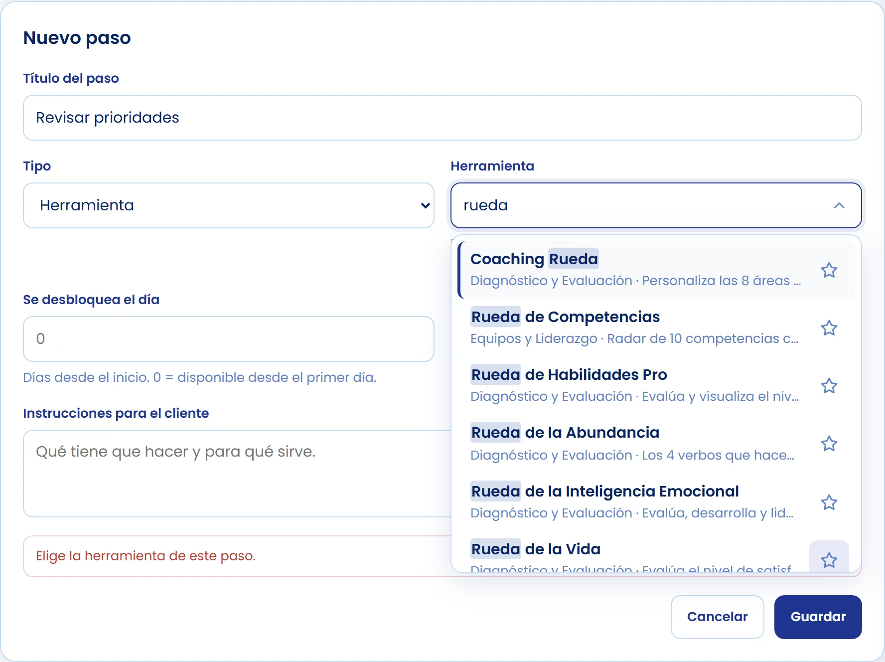Favorite Rueda de la Inteligencia Emocional

pos(829,502)
